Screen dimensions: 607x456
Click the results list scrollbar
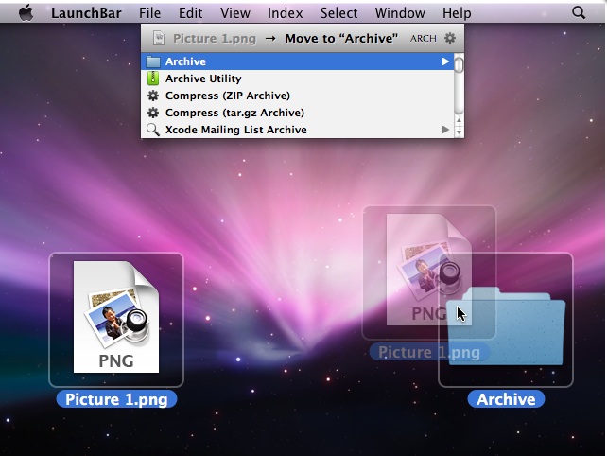tap(459, 96)
